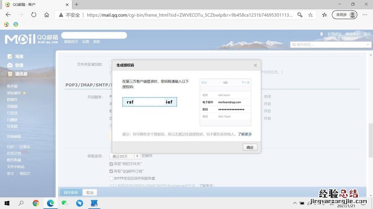
Task: Toggle the 收取"我的文件夹" checkbox
Action: [x=111, y=164]
